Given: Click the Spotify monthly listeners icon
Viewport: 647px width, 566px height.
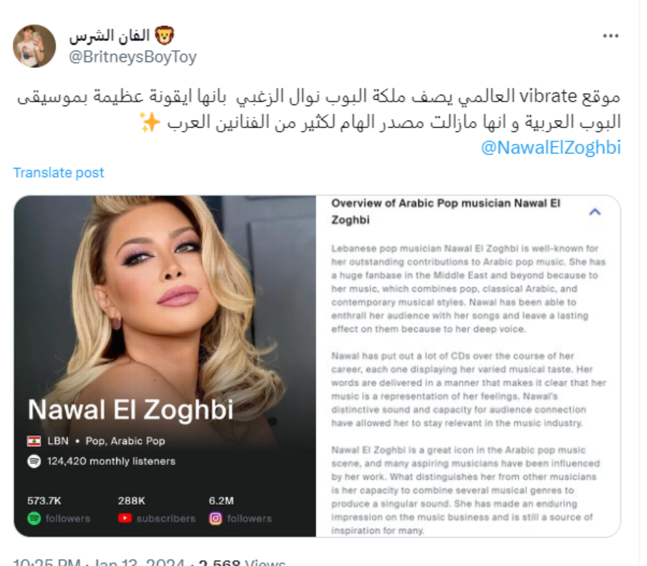Looking at the screenshot, I should pyautogui.click(x=34, y=461).
